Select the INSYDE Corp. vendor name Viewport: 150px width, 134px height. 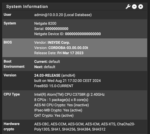[x=59, y=43]
